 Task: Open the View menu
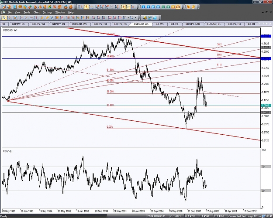click(x=17, y=12)
